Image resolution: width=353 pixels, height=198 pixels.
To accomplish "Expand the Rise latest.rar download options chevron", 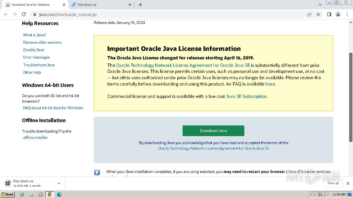I will [x=58, y=183].
